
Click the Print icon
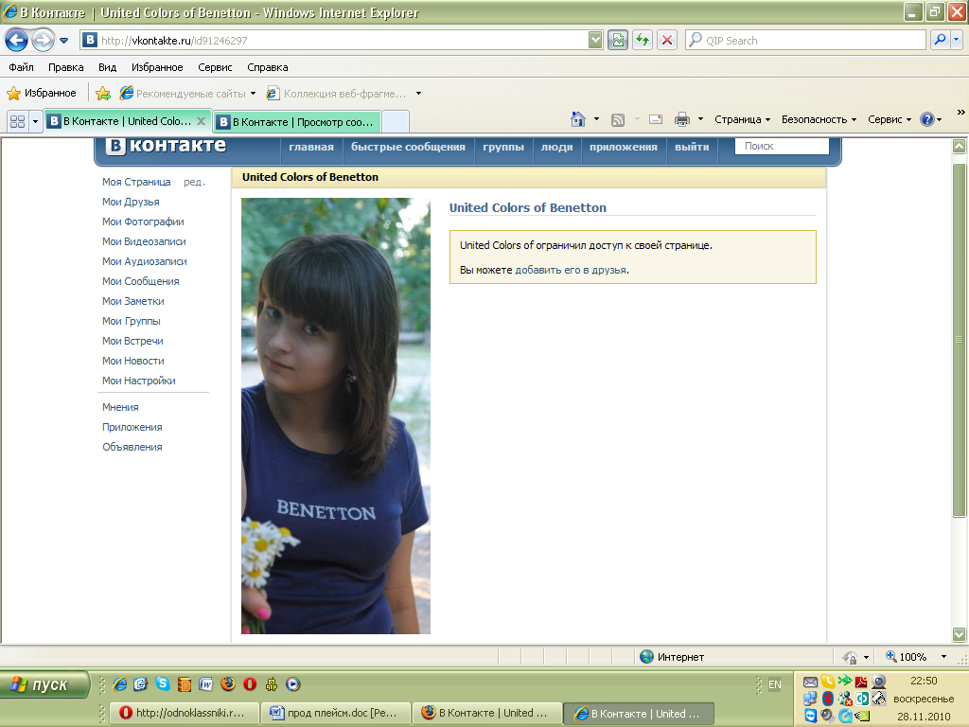pyautogui.click(x=682, y=119)
